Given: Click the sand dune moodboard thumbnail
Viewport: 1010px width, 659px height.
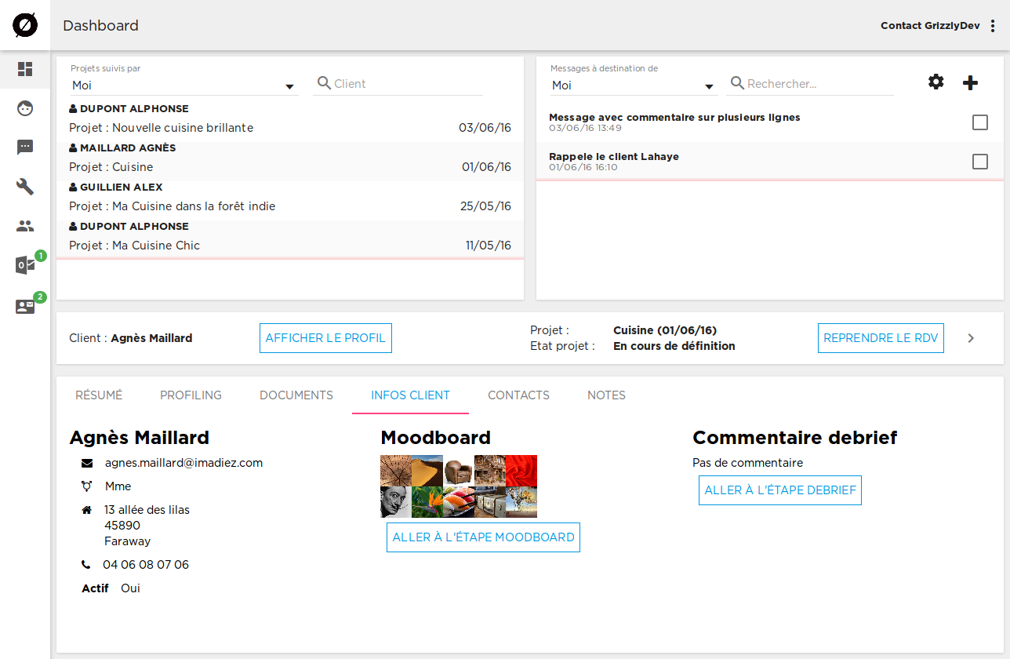Looking at the screenshot, I should tap(427, 471).
